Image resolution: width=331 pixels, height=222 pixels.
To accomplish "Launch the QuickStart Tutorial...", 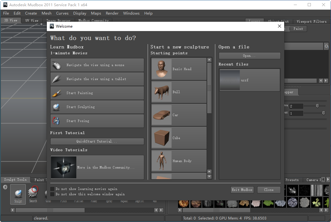I will 97,141.
